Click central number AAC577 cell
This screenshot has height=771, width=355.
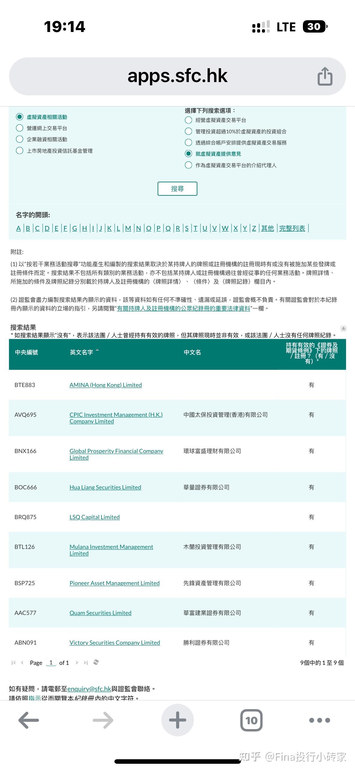click(25, 613)
